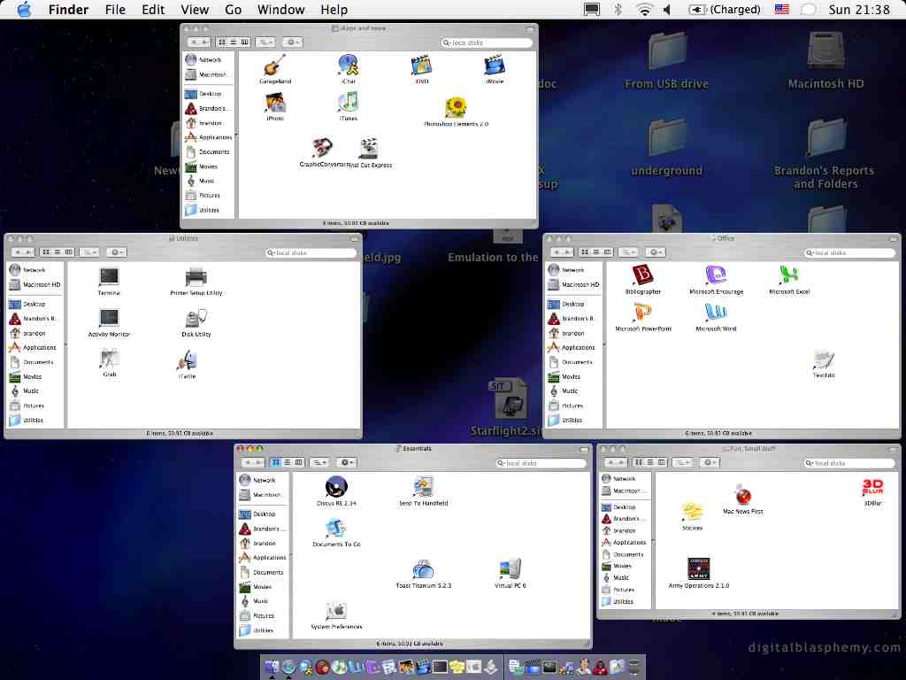Select Discus RE 2.34 in Essentials
The height and width of the screenshot is (680, 906).
[x=336, y=487]
